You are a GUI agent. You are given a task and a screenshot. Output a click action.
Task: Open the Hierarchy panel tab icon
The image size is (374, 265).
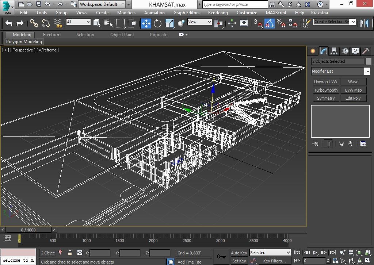pos(334,51)
